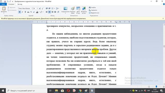Screen dimensions: 165x93
Task: Open the font size dropdown
Action: [37, 9]
